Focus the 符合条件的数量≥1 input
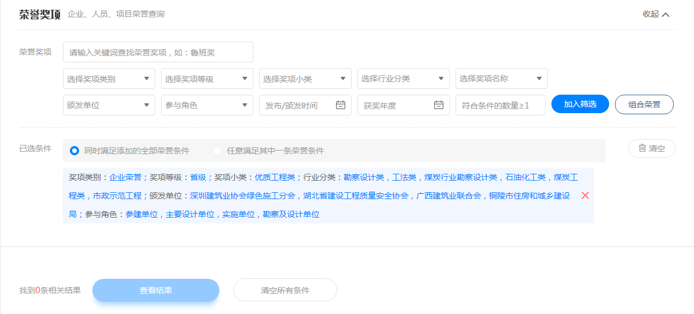694x314 pixels. point(501,105)
